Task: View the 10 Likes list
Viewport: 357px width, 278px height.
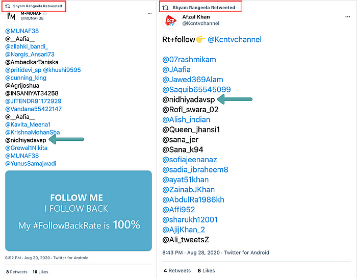Action: (x=40, y=272)
